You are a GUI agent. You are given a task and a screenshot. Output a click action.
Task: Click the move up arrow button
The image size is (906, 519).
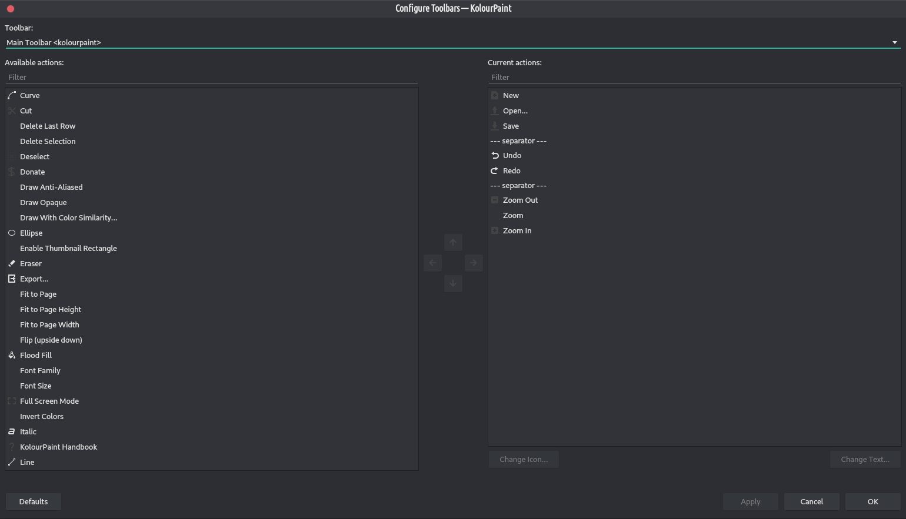pos(453,242)
